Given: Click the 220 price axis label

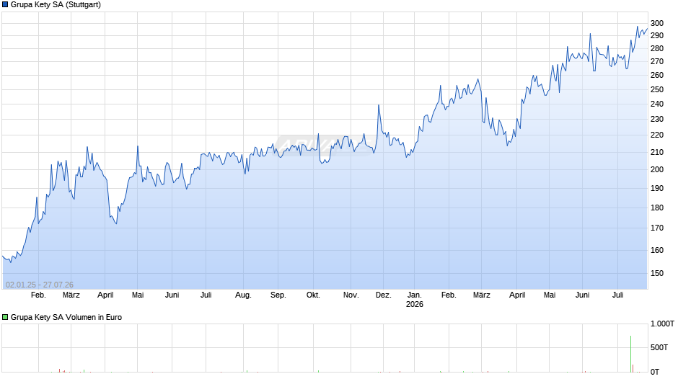Looking at the screenshot, I should pyautogui.click(x=657, y=135).
